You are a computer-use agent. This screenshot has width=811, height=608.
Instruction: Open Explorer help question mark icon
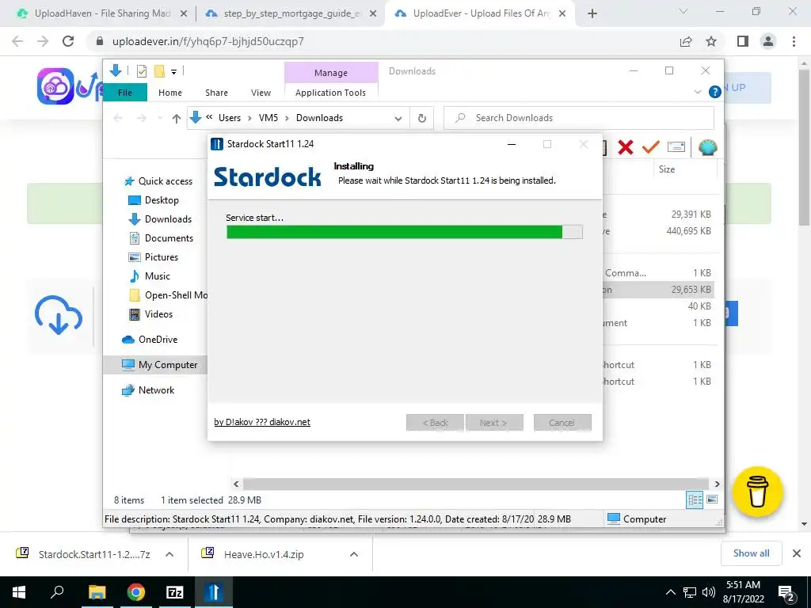[715, 92]
